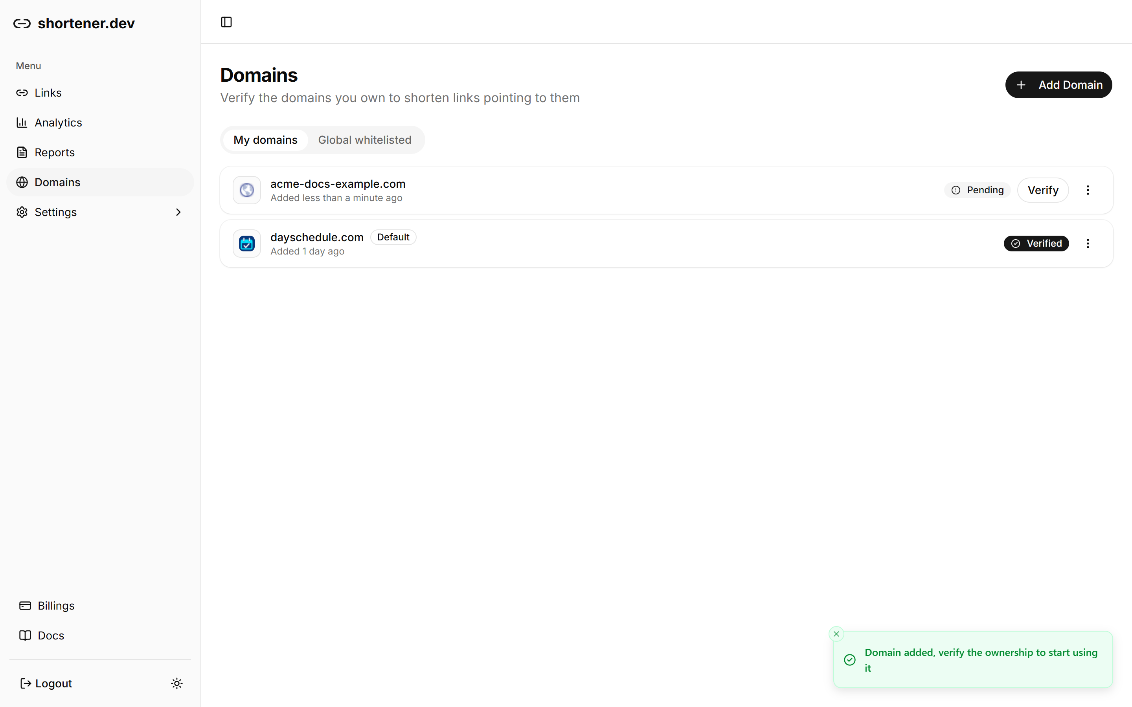Click the Add Domain button

(1058, 84)
